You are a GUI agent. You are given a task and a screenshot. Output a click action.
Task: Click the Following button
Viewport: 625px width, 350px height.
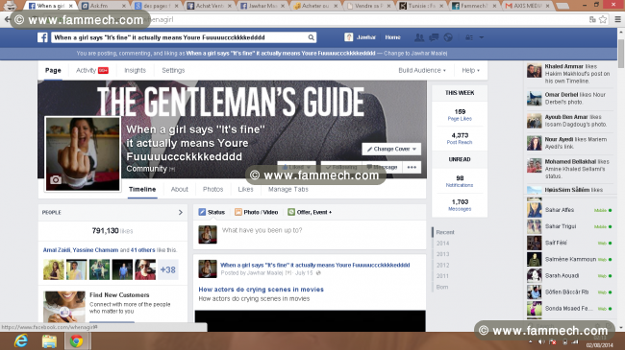[341, 167]
